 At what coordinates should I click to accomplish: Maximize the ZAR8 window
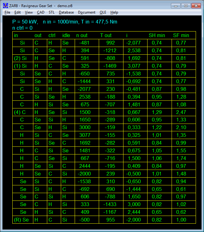tap(185, 6)
